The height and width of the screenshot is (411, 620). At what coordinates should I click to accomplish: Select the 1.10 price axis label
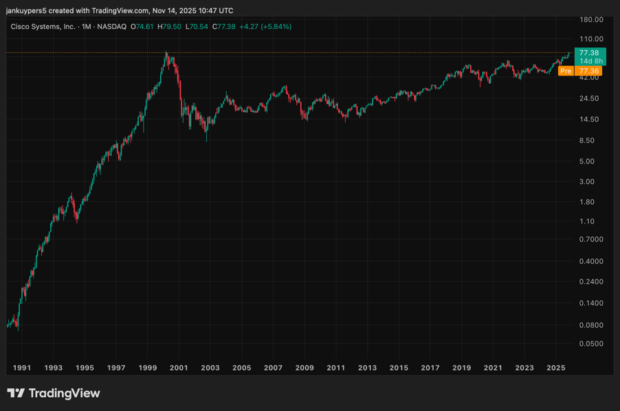coord(587,221)
